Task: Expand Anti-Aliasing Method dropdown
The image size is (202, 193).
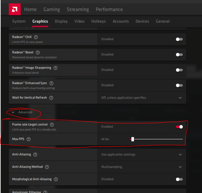Action: (180, 167)
